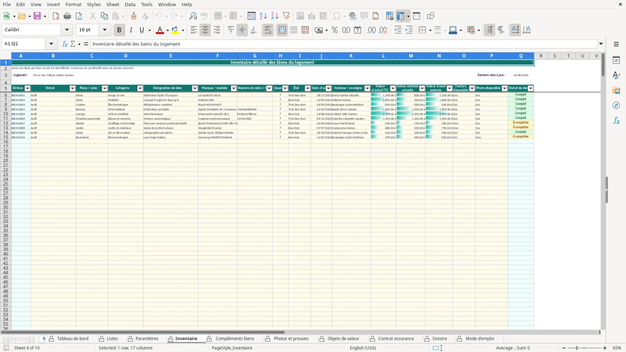Toggle print preview

tap(79, 16)
